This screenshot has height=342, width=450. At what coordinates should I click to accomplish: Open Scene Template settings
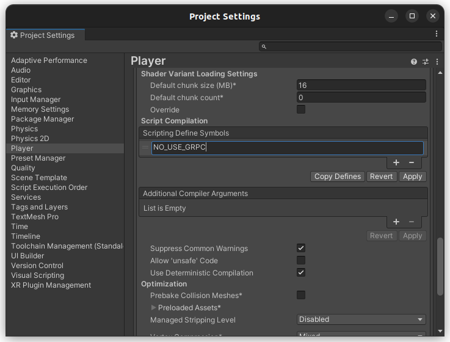point(39,178)
